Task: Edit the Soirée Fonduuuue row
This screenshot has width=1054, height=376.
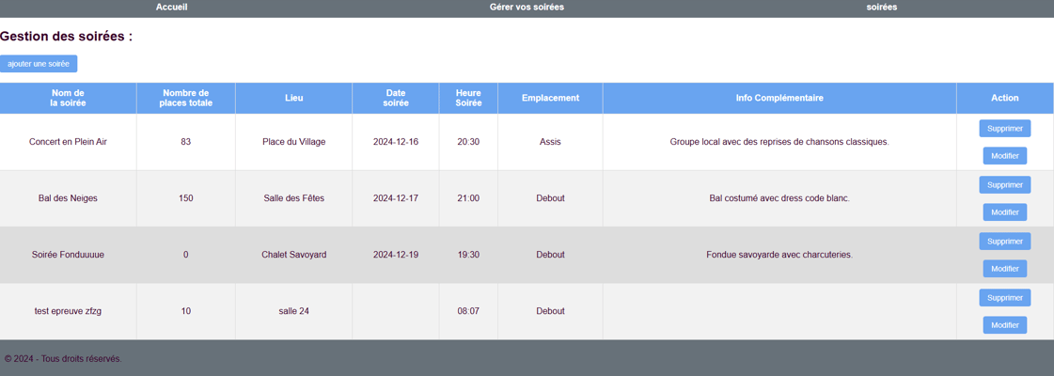Action: (x=1005, y=269)
